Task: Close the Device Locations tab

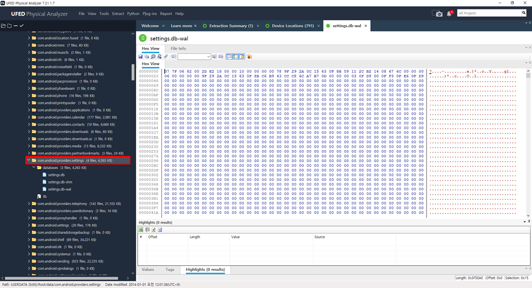Action: click(x=319, y=26)
